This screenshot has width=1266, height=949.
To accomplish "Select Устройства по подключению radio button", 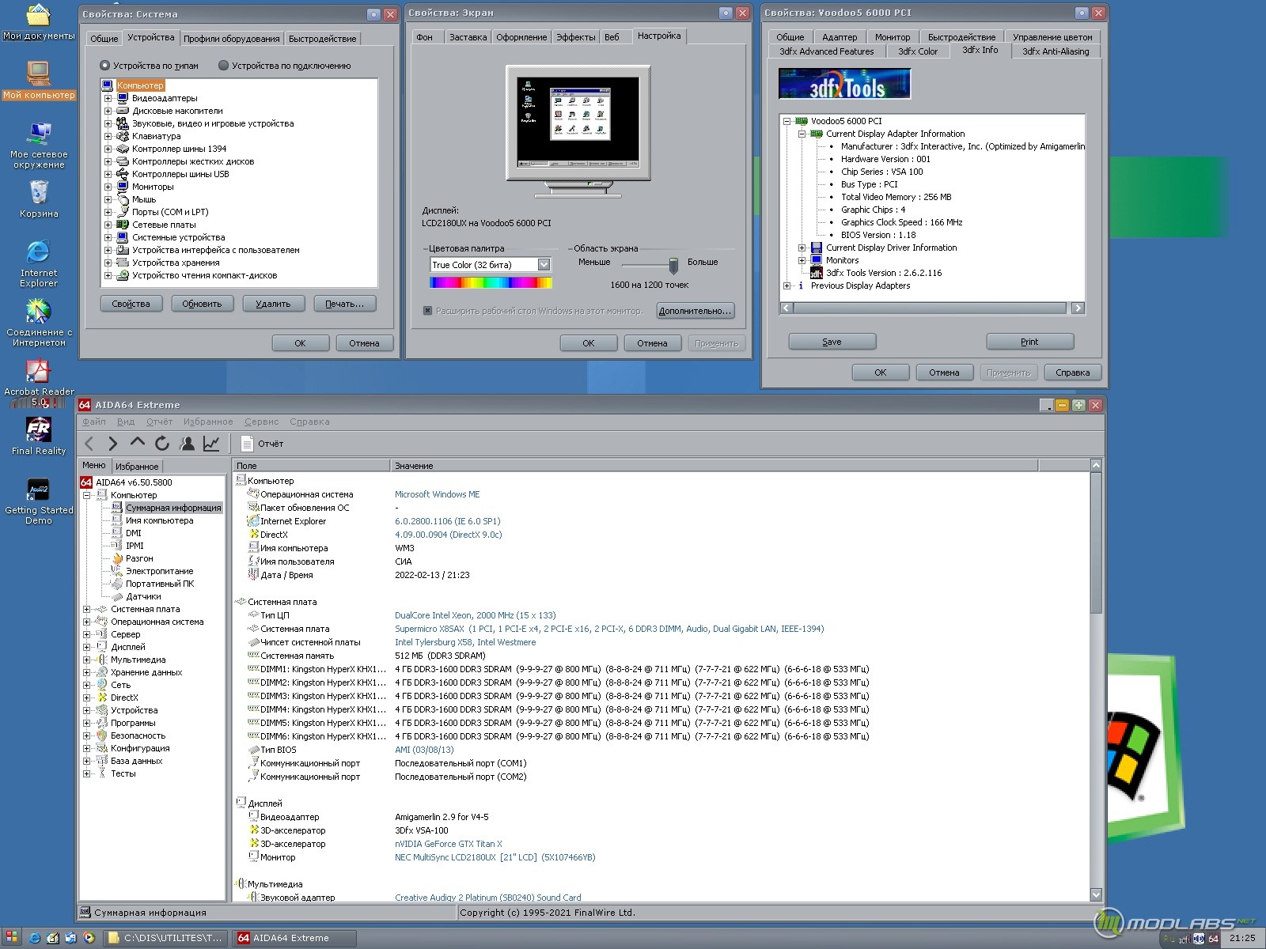I will click(x=223, y=66).
